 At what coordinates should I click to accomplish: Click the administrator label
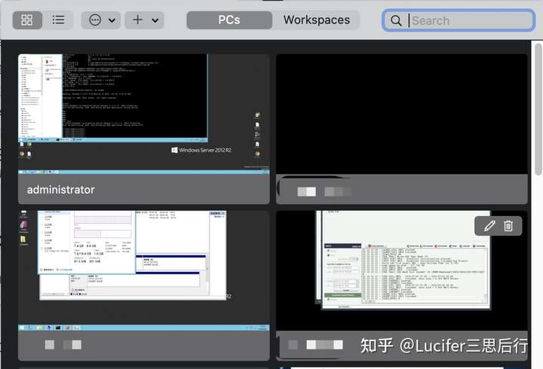click(60, 190)
